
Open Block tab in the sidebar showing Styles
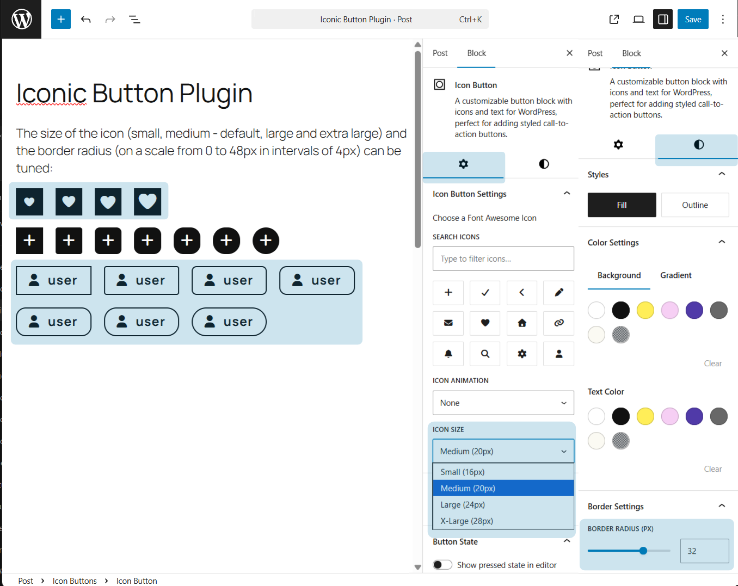coord(631,53)
